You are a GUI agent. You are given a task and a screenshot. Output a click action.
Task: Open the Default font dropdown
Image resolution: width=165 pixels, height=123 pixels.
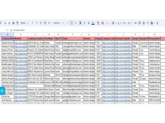pos(58,23)
